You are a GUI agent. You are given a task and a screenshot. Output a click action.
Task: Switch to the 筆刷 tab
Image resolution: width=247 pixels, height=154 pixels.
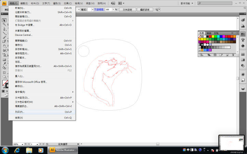click(x=209, y=33)
